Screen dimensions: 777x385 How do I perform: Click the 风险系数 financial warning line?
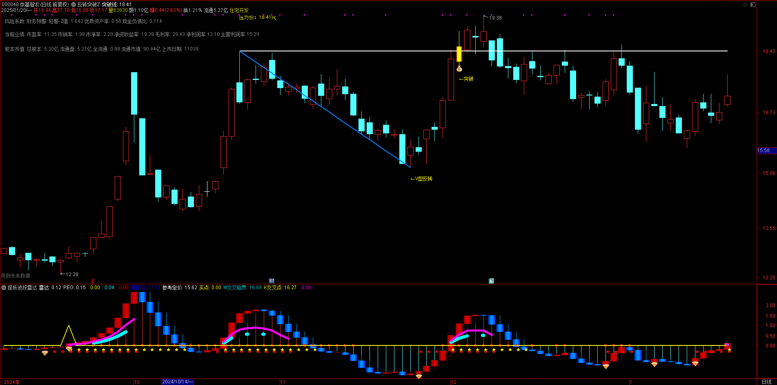click(x=83, y=21)
